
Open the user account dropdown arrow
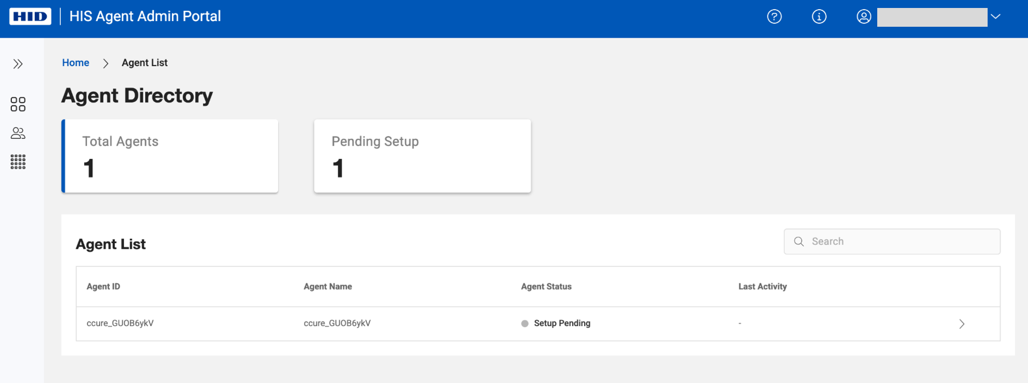pos(995,17)
